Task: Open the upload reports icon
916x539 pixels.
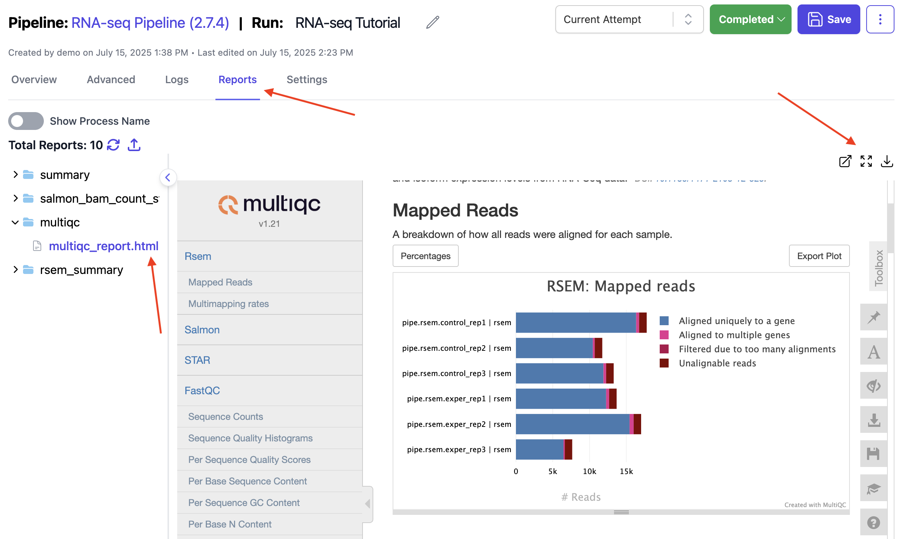Action: [134, 145]
